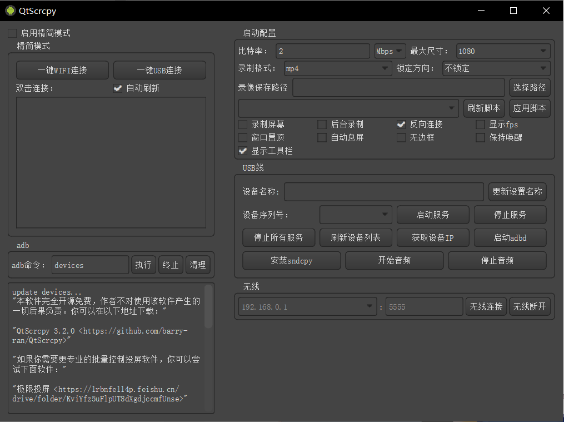Open the Mbps unit dropdown
The height and width of the screenshot is (422, 564).
click(x=390, y=51)
